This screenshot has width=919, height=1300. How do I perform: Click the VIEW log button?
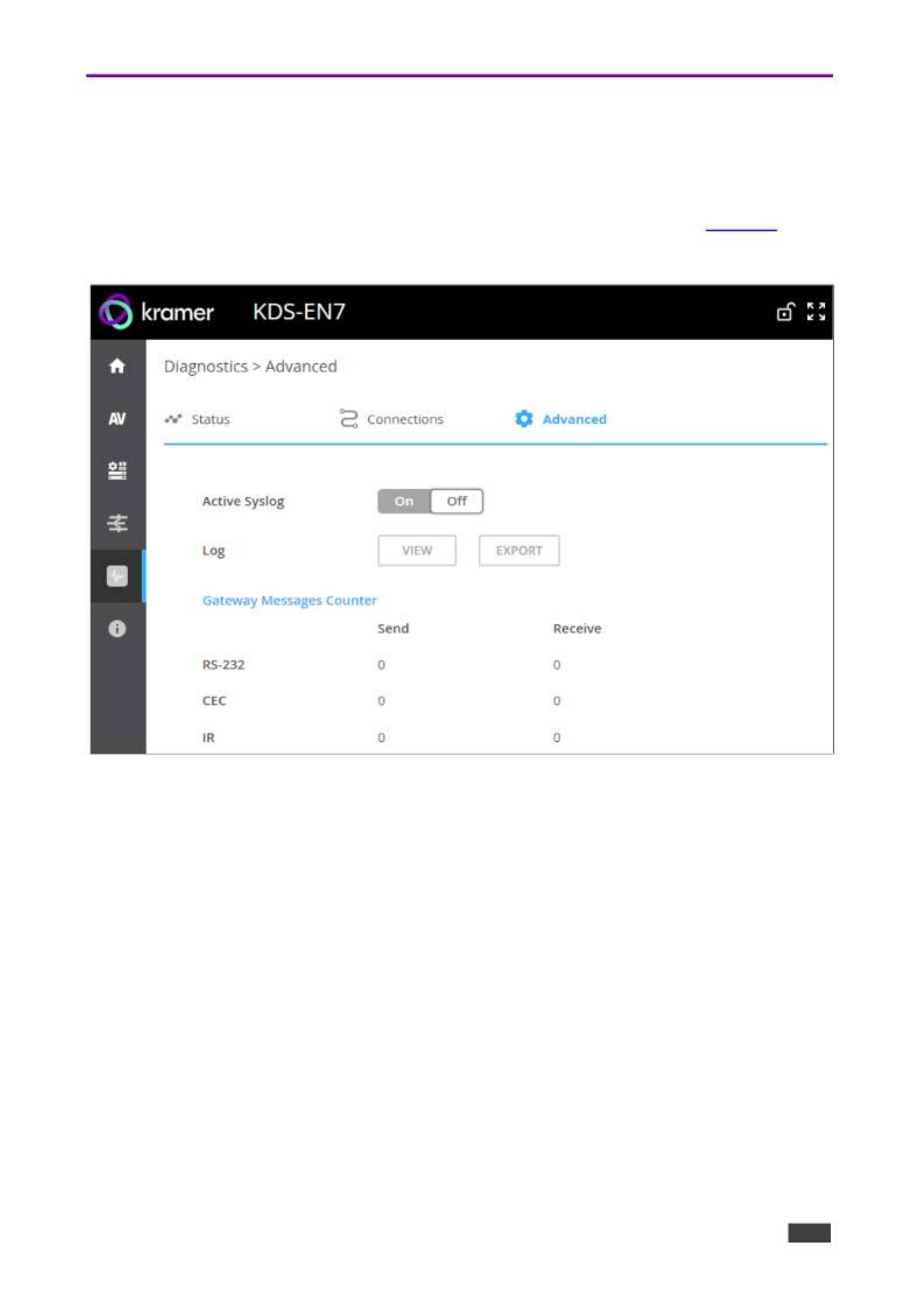(417, 550)
